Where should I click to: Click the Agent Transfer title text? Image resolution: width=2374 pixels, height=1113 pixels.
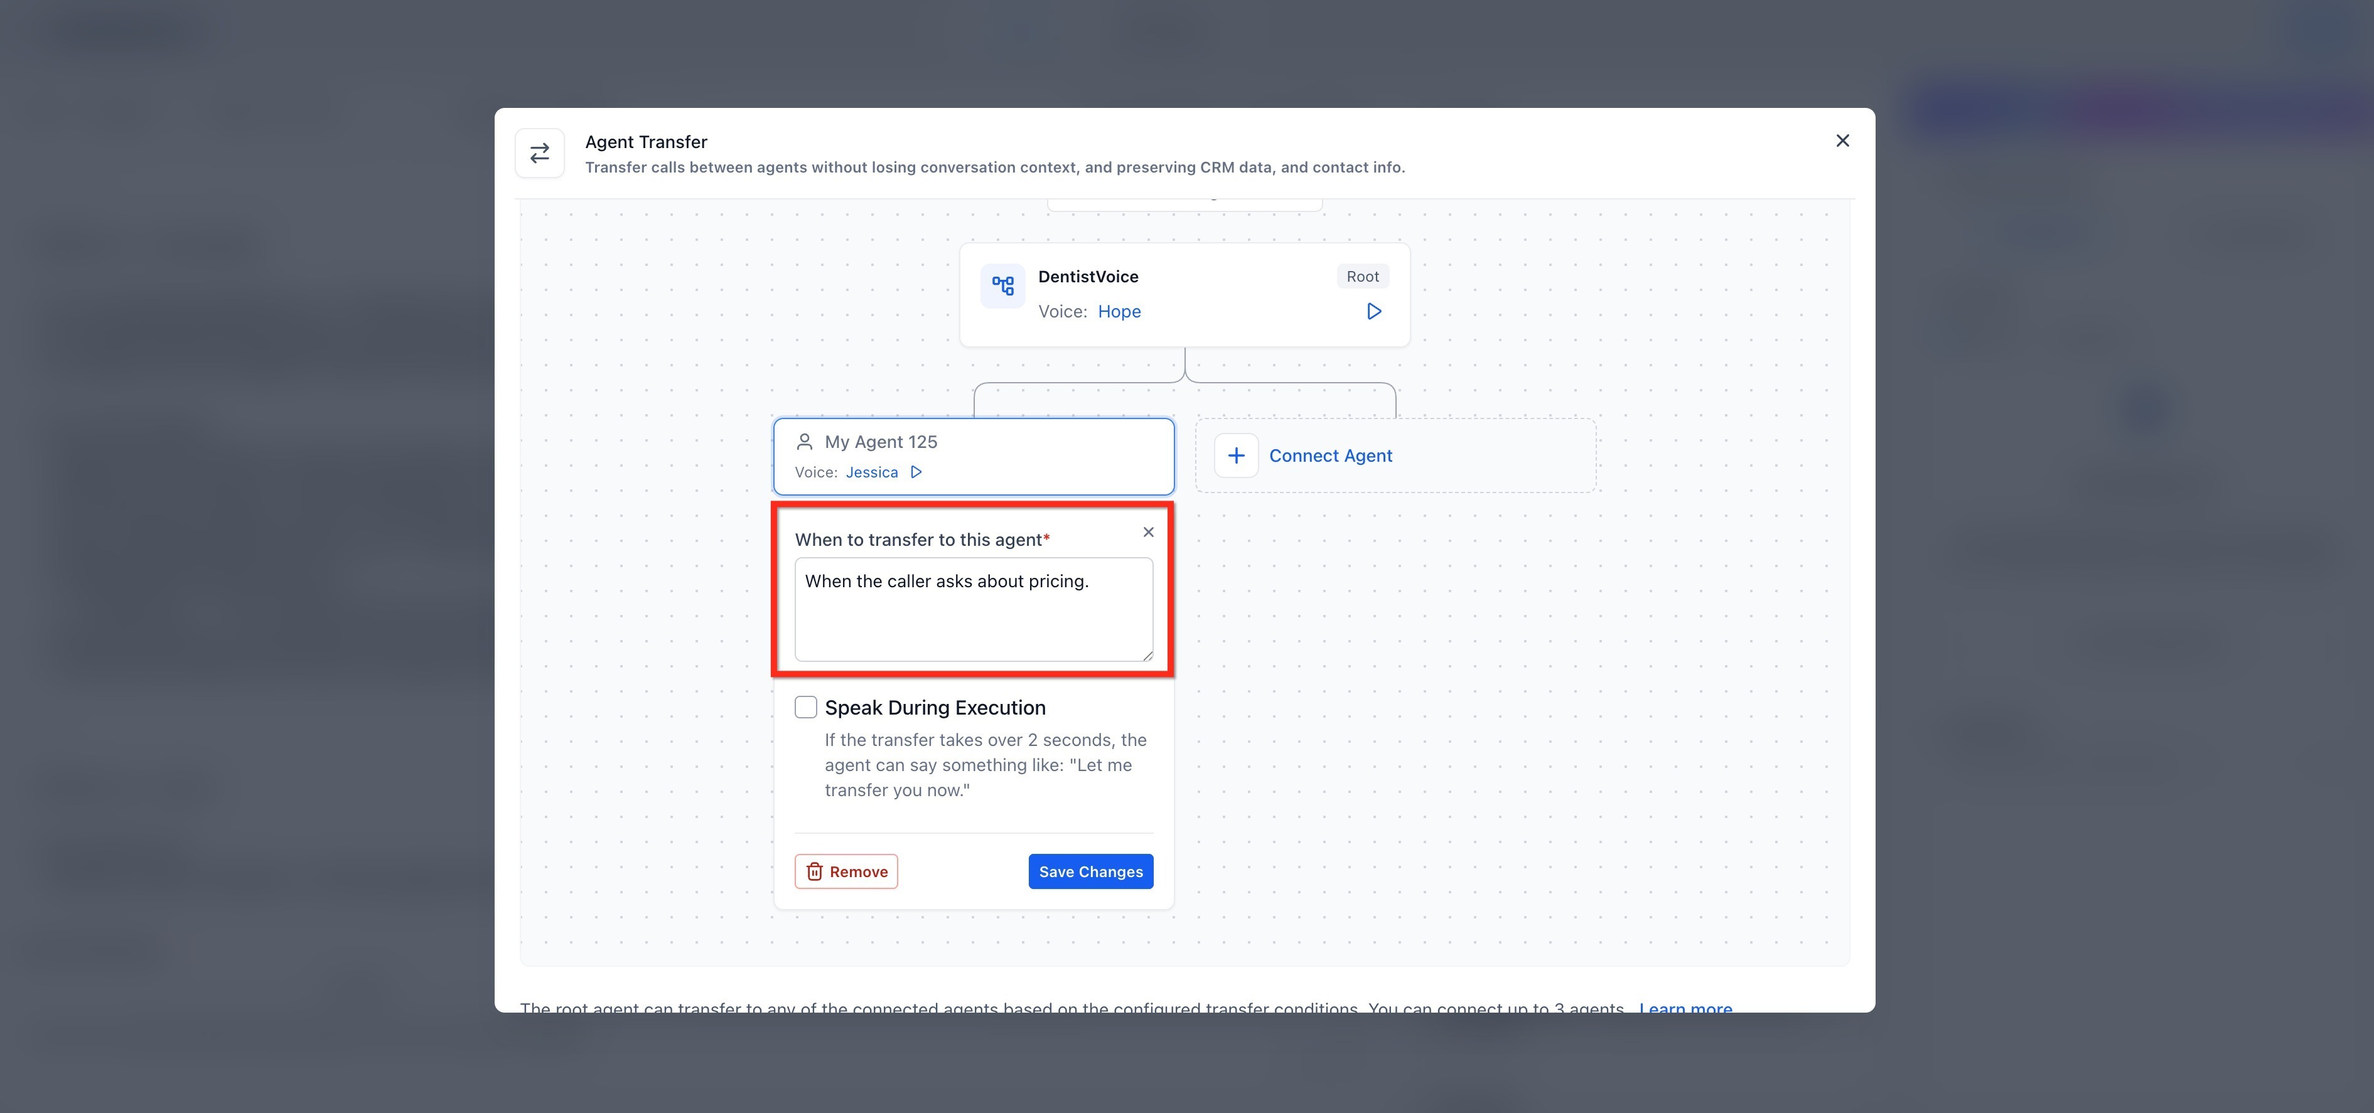pos(646,142)
